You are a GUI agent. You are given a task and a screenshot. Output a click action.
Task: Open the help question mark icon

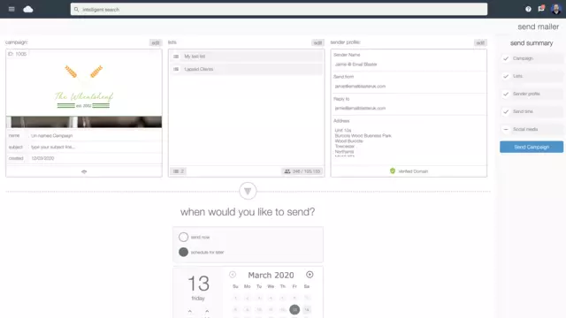pyautogui.click(x=528, y=9)
